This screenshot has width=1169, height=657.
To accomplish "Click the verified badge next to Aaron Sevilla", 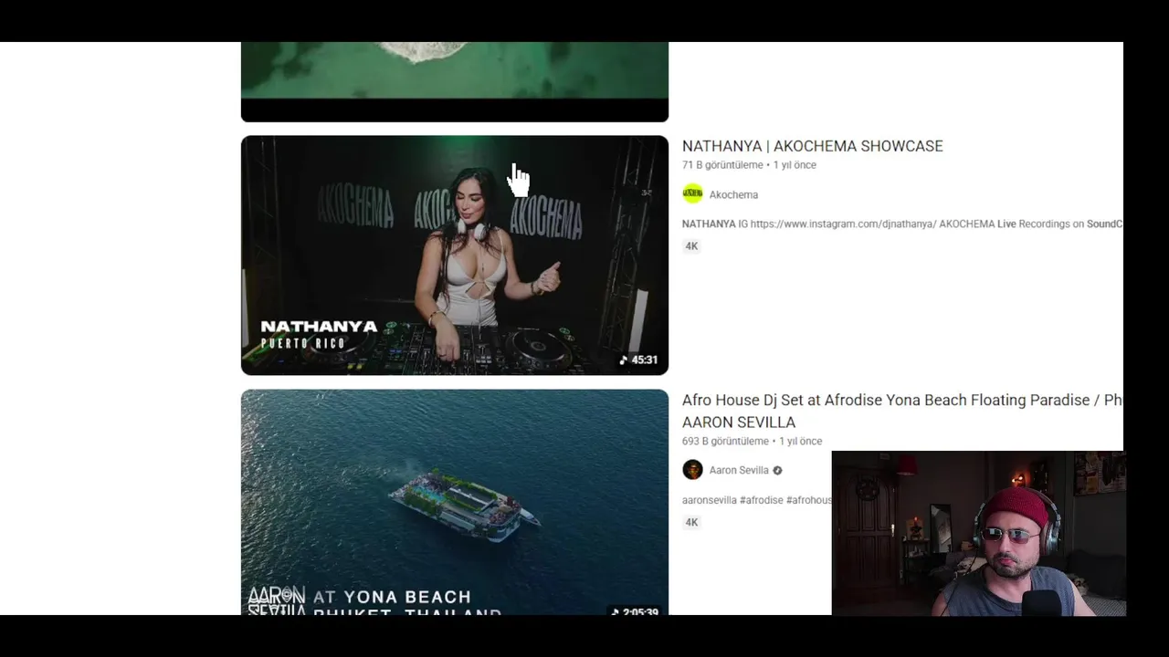I will 778,471.
